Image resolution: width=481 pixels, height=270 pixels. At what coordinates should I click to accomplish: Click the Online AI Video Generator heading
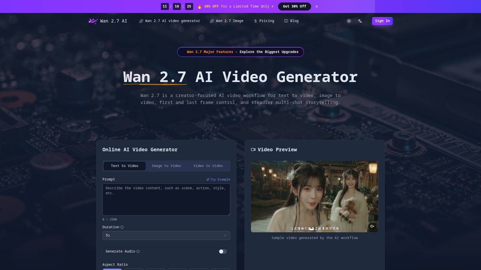click(140, 149)
